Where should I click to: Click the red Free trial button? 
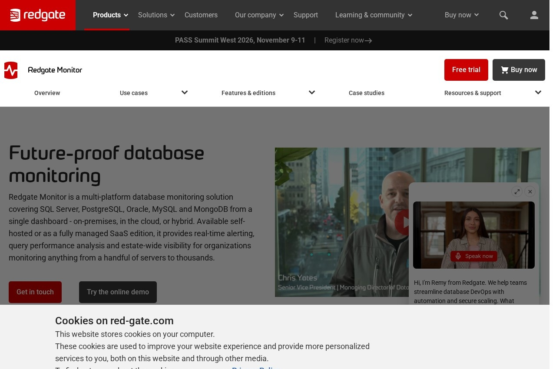[466, 70]
